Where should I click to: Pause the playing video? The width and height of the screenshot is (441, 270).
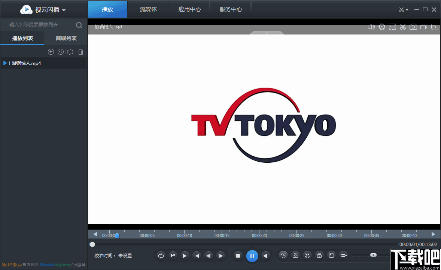point(252,256)
